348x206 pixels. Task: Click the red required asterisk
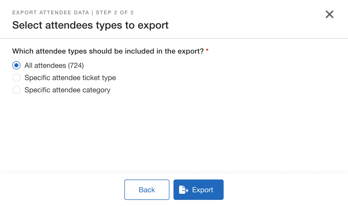(207, 51)
